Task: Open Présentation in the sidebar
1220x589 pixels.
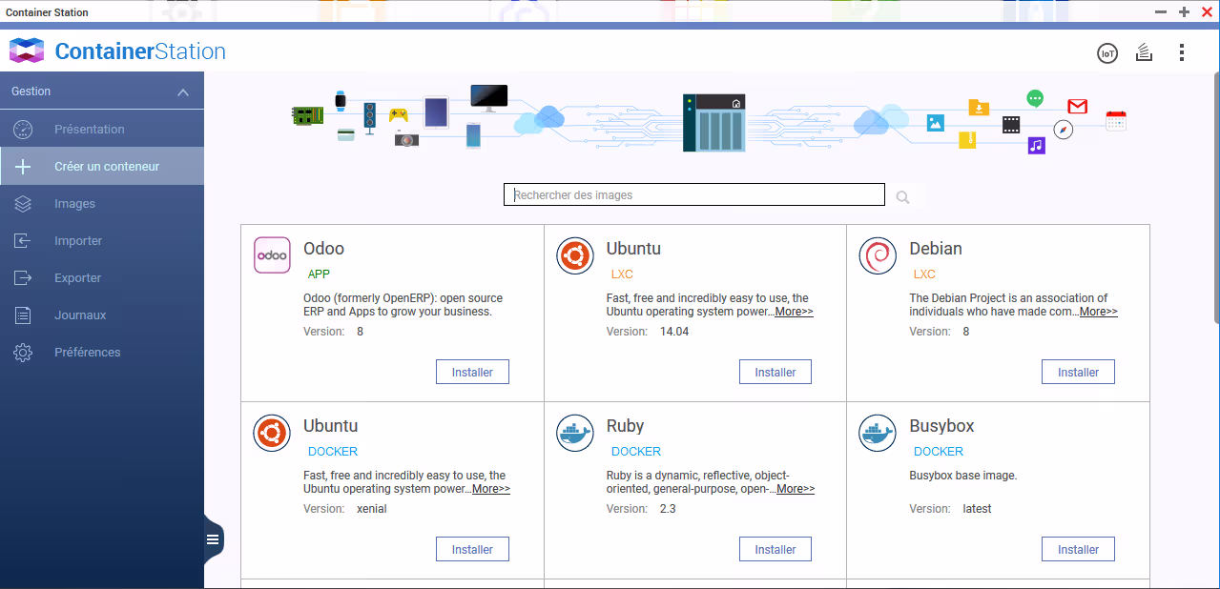Action: tap(89, 130)
